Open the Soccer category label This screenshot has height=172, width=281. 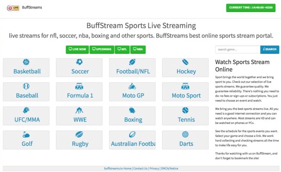pos(80,72)
